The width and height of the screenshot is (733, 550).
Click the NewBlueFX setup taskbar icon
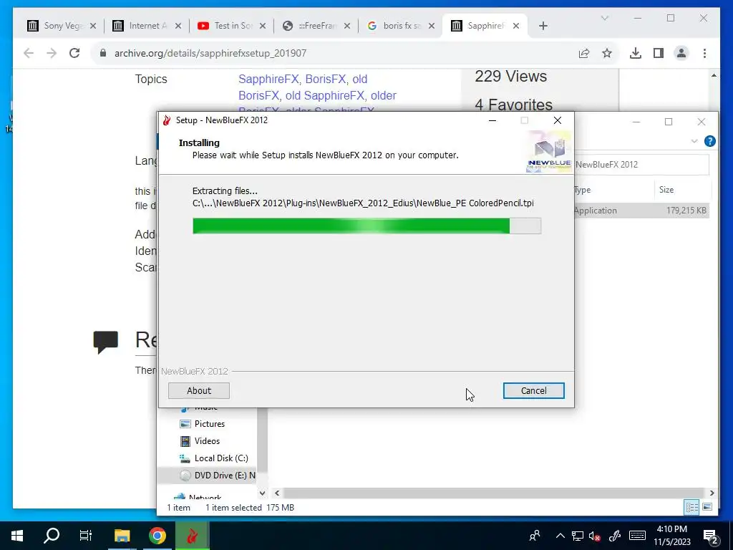[192, 536]
